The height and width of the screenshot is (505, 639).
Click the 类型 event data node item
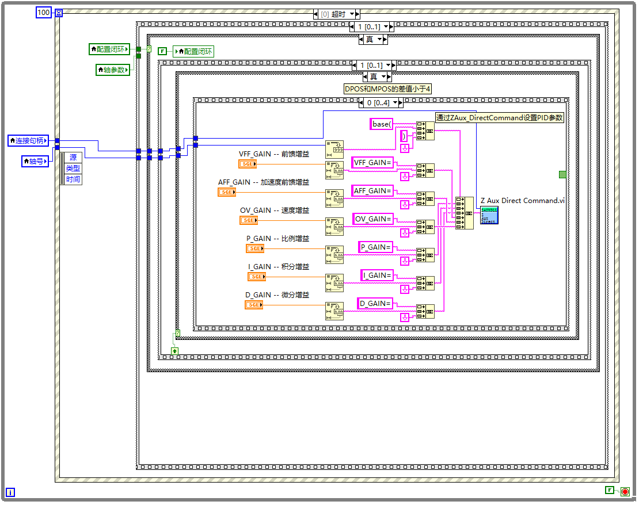(x=73, y=168)
